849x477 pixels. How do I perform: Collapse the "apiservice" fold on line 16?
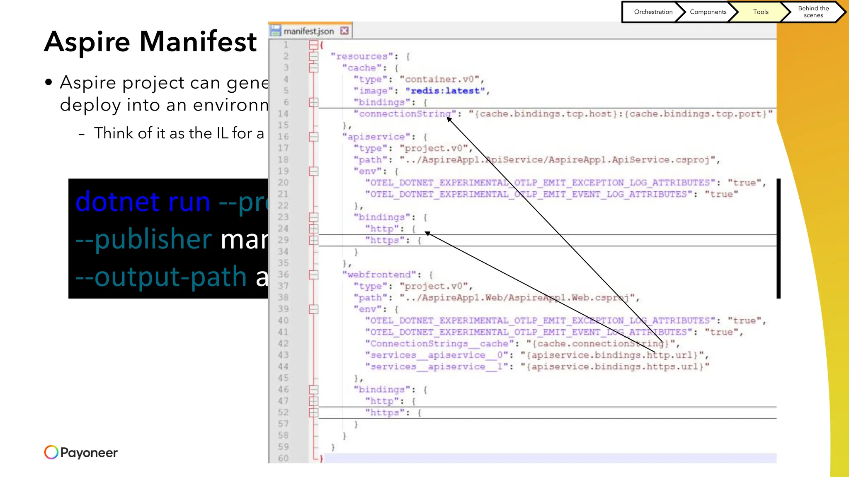click(313, 137)
